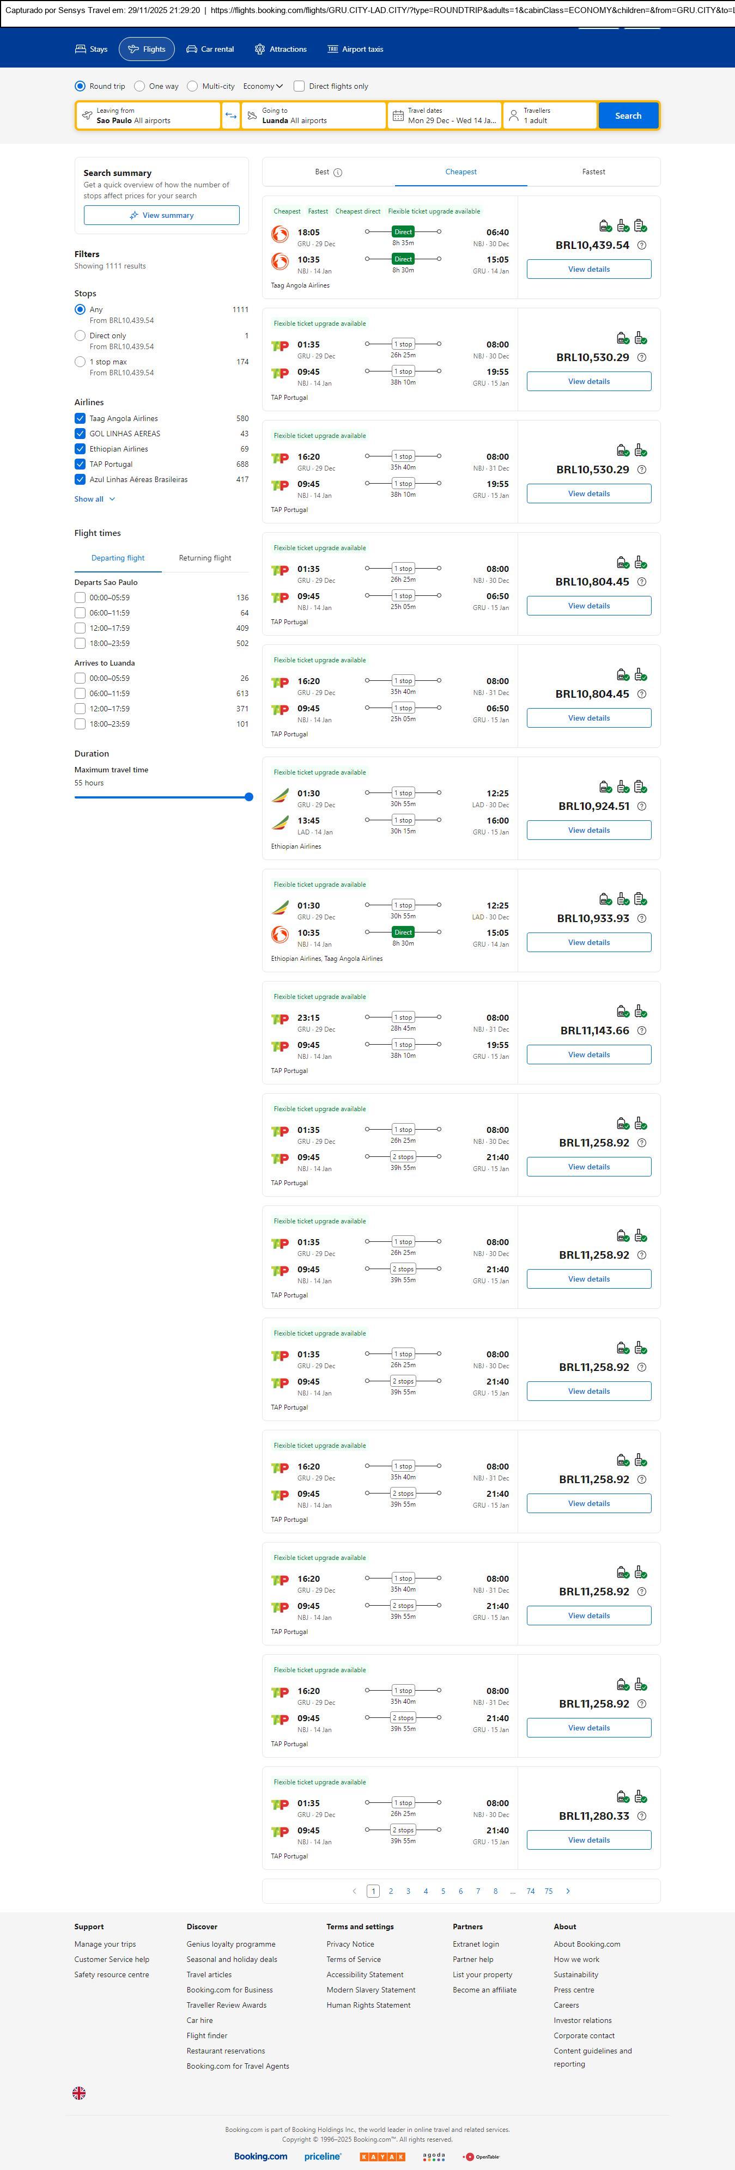Click the Airport taxis navigation icon
Image resolution: width=735 pixels, height=2170 pixels.
(x=333, y=49)
